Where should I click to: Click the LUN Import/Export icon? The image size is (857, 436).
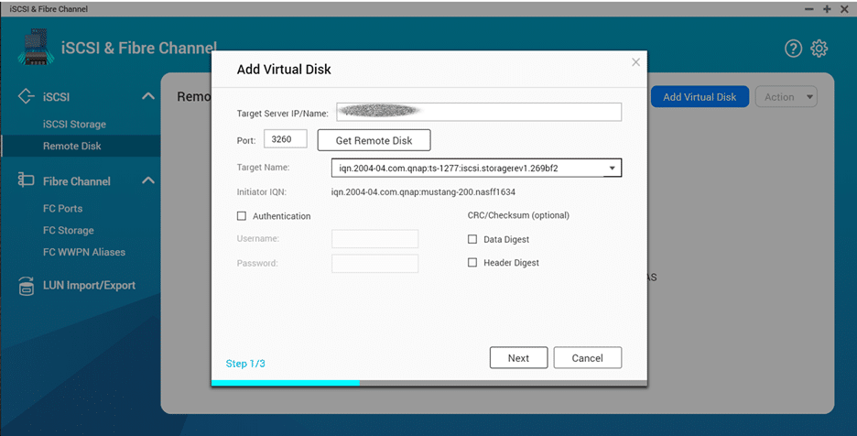pos(26,286)
